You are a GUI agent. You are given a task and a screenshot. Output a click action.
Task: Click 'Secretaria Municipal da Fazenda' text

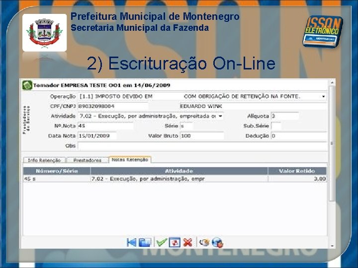click(x=140, y=28)
